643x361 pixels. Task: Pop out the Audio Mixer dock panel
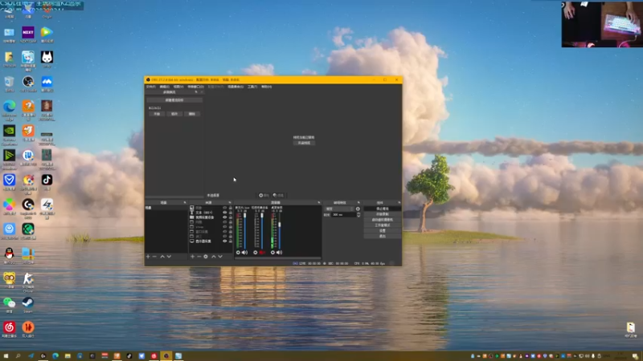318,203
